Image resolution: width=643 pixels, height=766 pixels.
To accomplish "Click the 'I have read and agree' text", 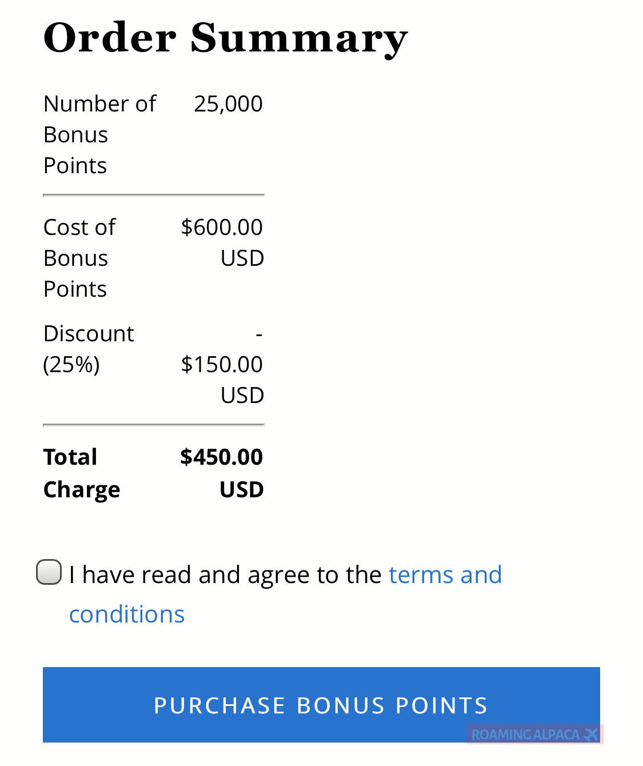I will point(225,575).
